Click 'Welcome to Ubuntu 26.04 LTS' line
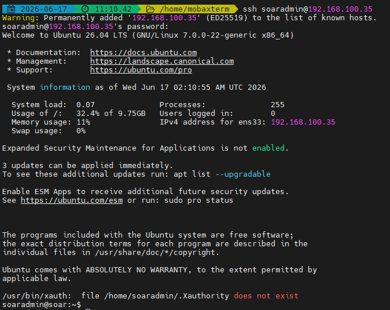This screenshot has height=310, width=390. coord(148,35)
